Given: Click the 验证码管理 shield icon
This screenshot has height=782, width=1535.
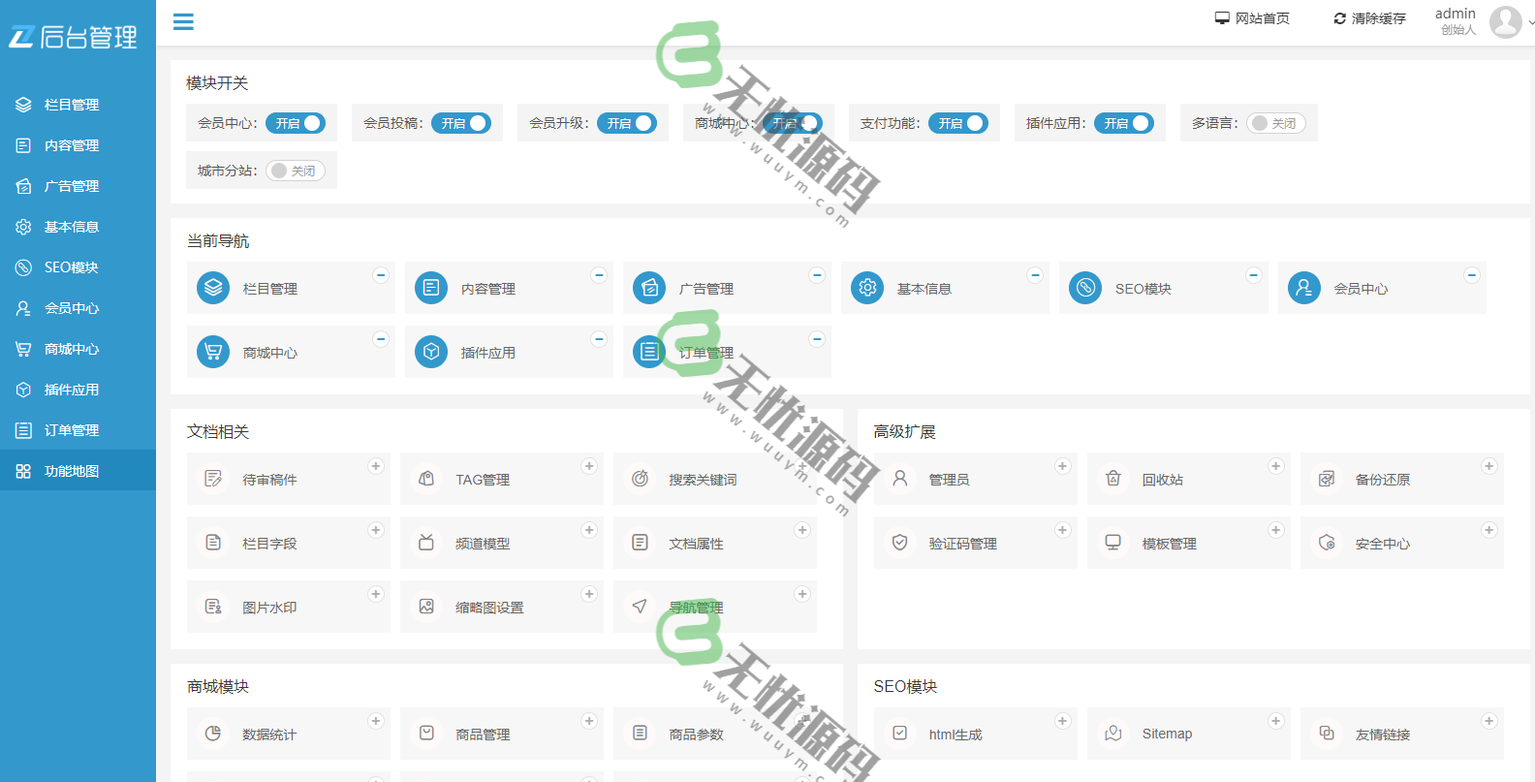Looking at the screenshot, I should pyautogui.click(x=900, y=543).
